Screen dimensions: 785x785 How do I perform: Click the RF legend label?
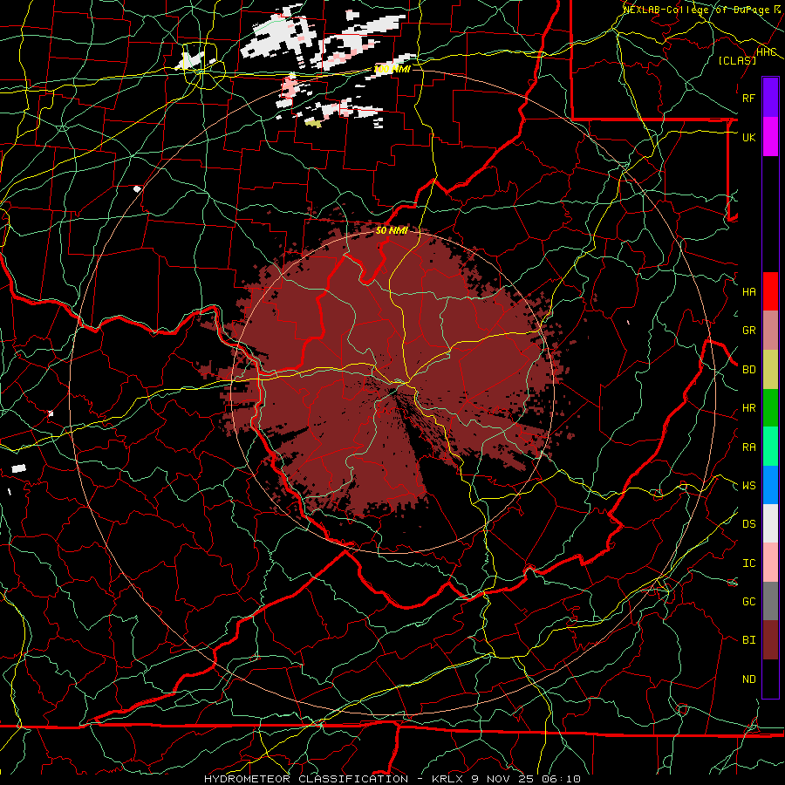(748, 98)
